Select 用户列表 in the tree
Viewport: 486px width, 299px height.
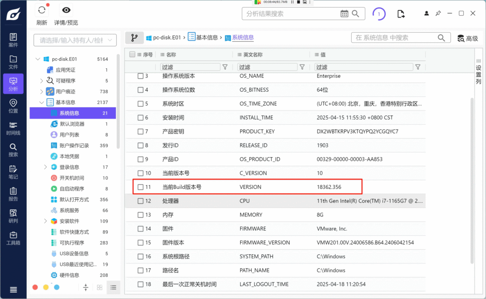[69, 135]
